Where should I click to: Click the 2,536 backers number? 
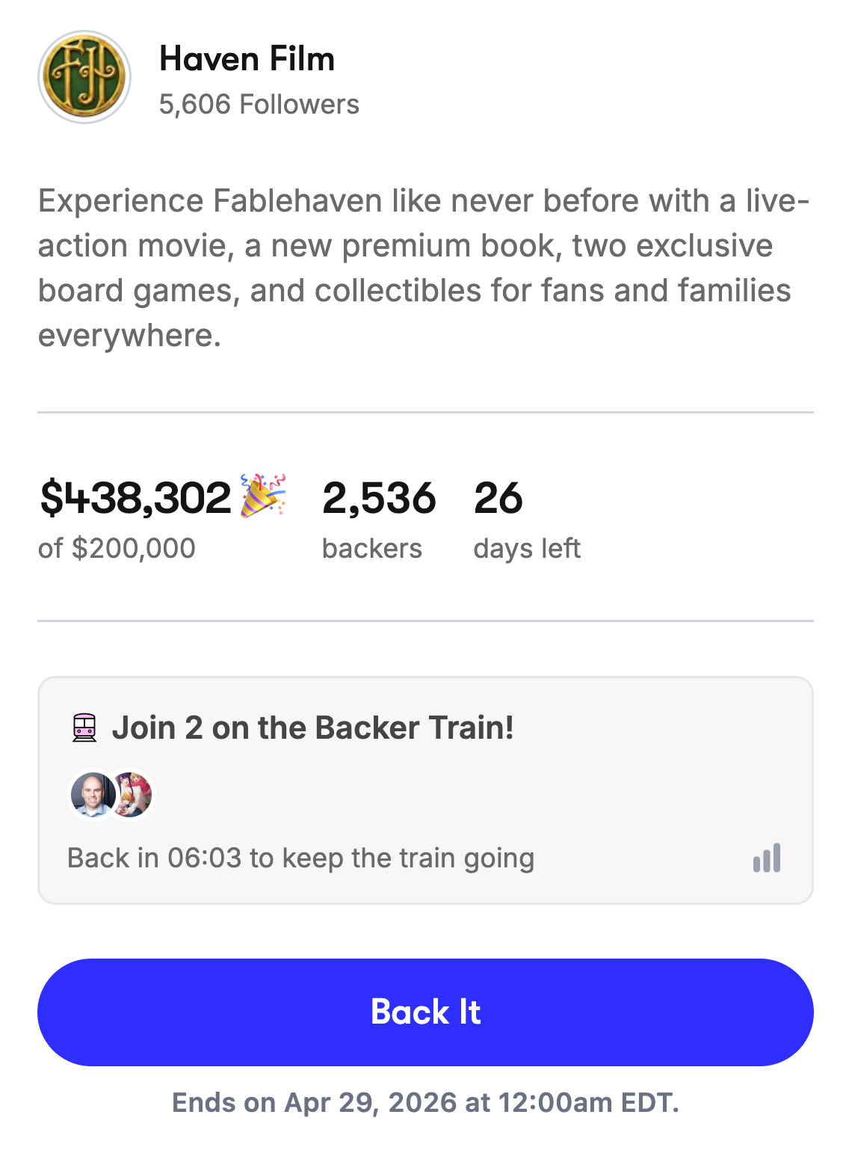(379, 498)
